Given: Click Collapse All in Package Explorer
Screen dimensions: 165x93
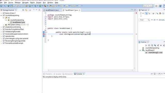Looking at the screenshot, I should (x=23, y=10).
